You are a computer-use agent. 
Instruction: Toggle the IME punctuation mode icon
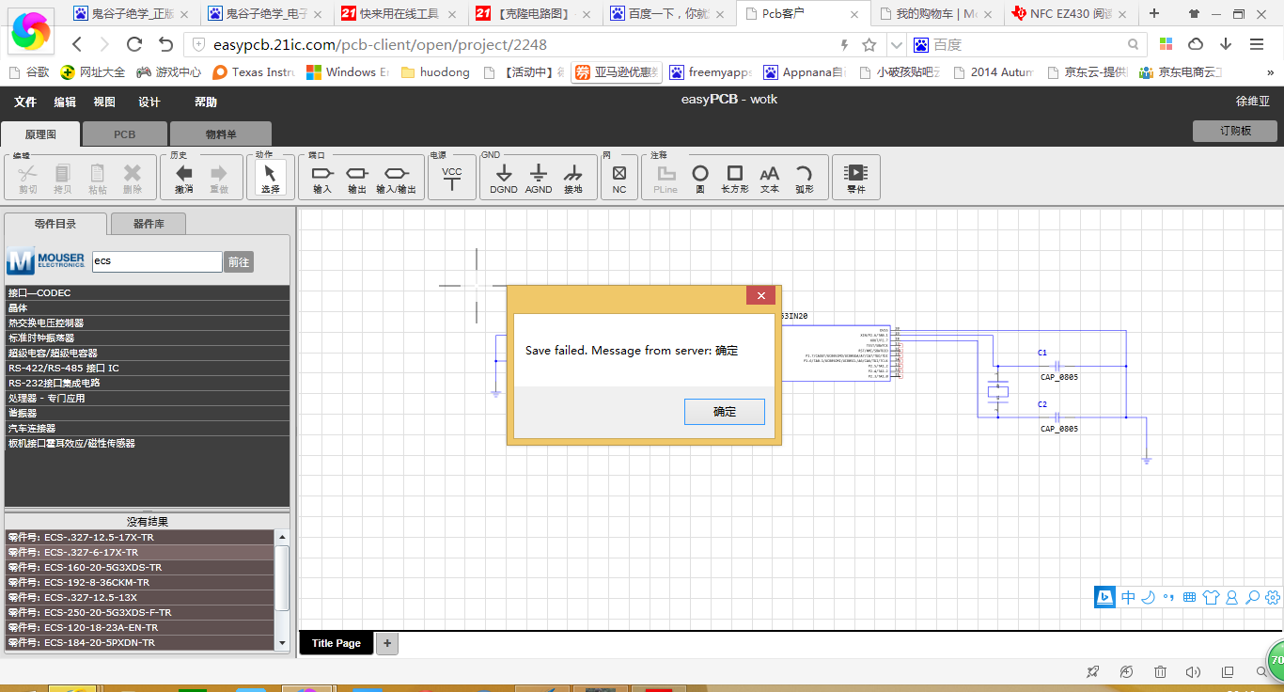pyautogui.click(x=1168, y=597)
